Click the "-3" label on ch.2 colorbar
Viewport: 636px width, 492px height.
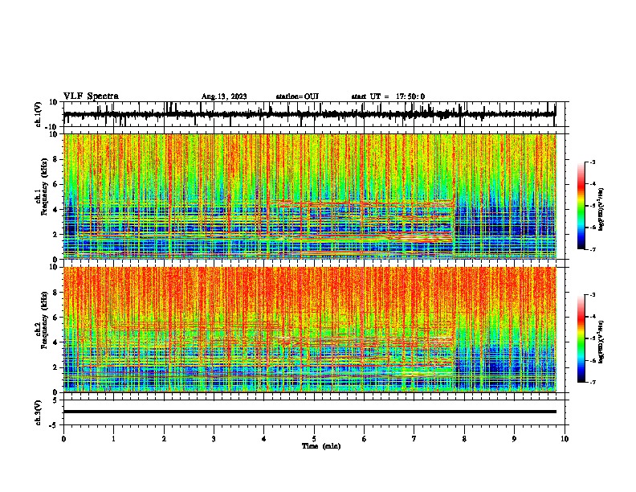(593, 295)
